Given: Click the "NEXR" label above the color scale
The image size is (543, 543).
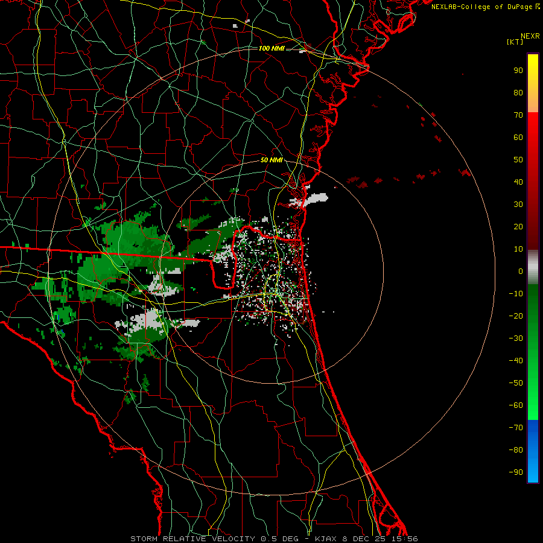Looking at the screenshot, I should click(x=530, y=36).
